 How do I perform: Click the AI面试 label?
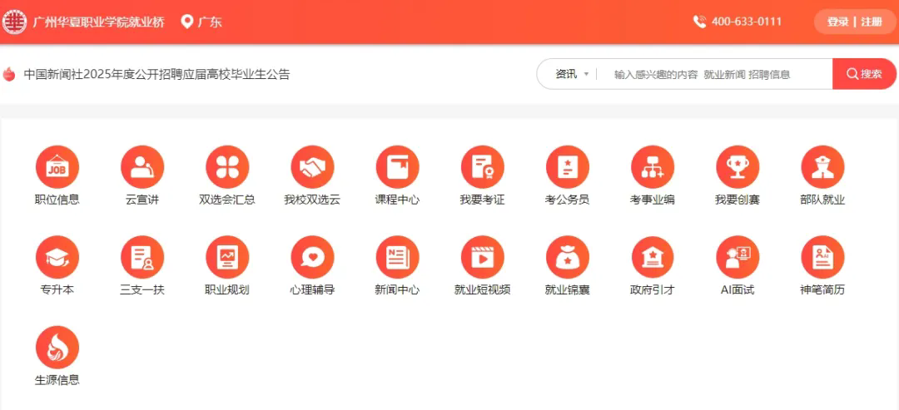[x=738, y=289]
